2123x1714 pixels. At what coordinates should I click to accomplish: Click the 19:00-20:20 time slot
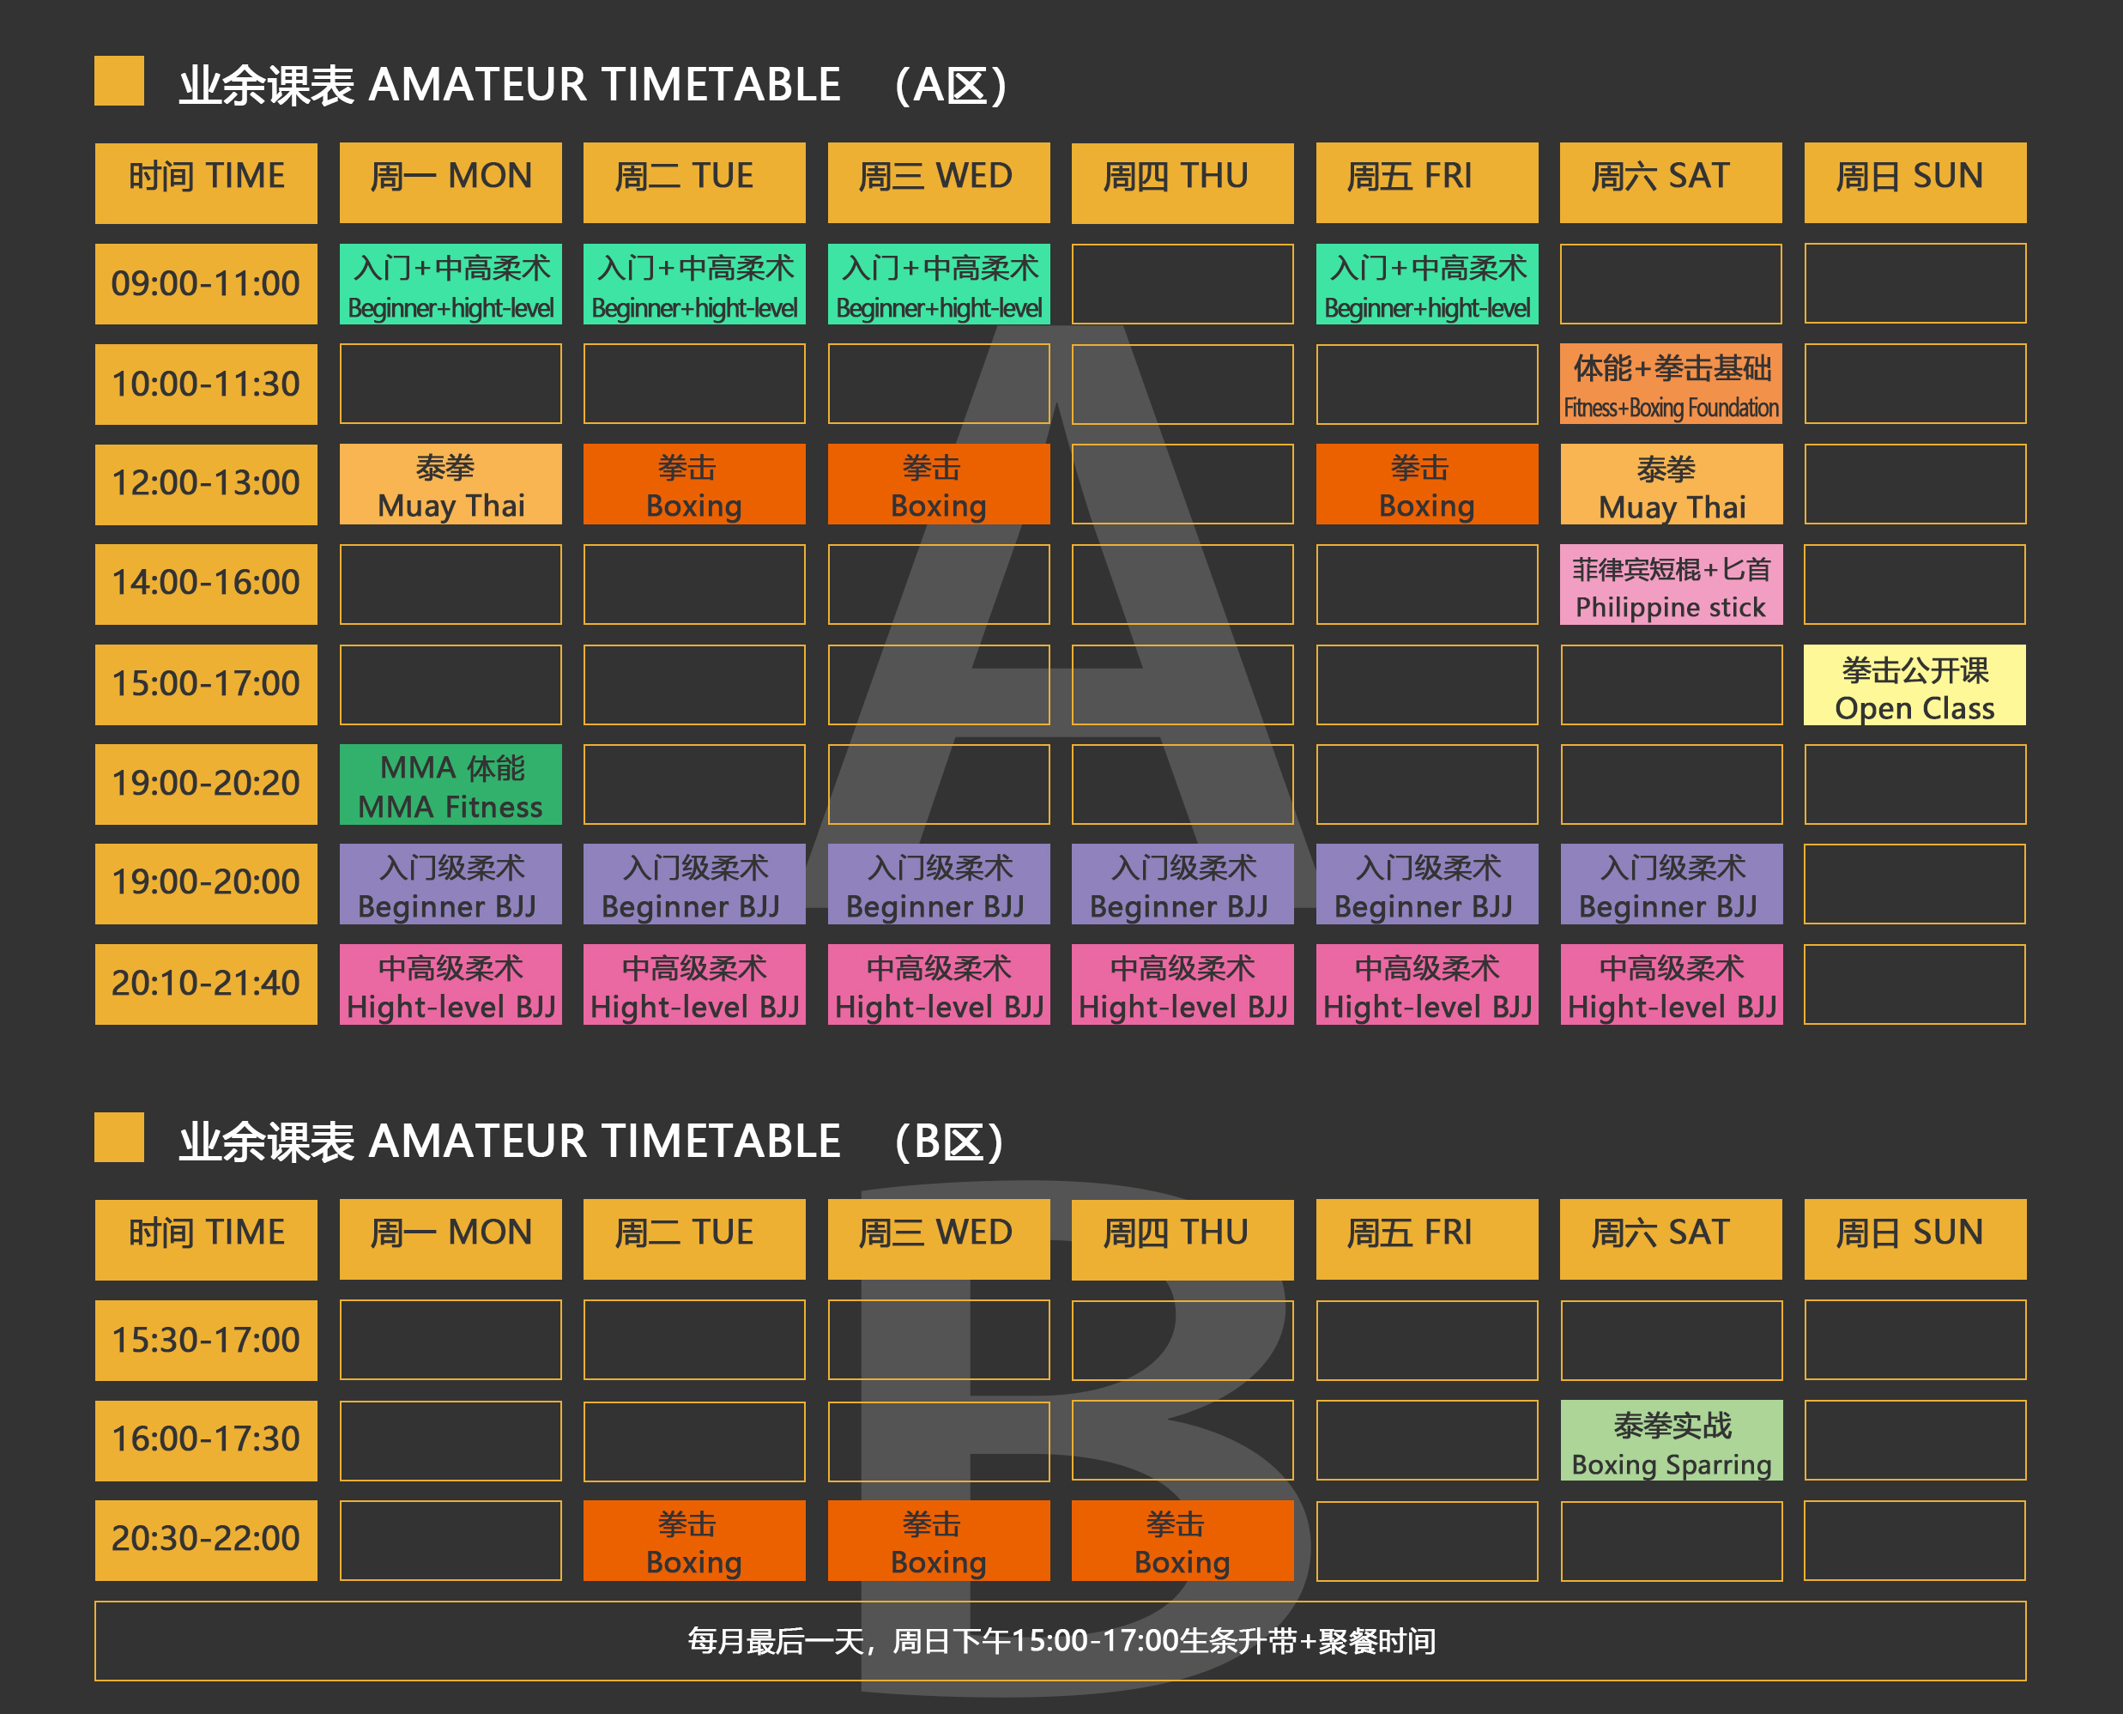coord(206,784)
